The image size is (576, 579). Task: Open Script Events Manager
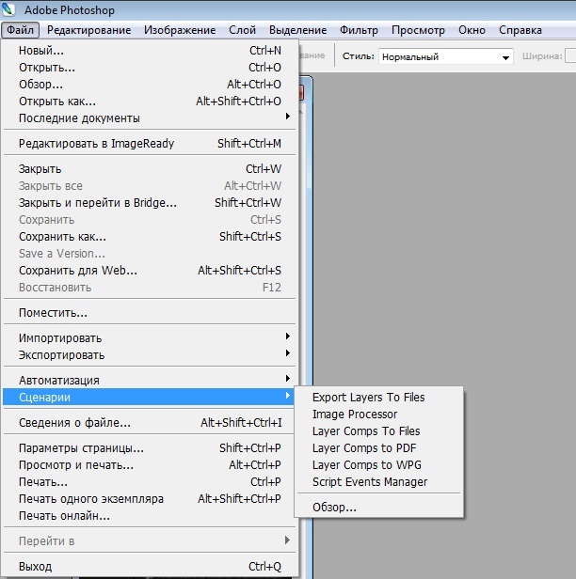point(370,482)
